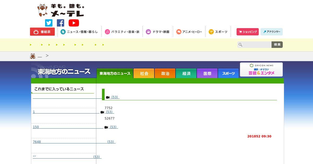Click the これまでに入っているニュース heading
Screen dimensions: 313x164
click(x=59, y=89)
